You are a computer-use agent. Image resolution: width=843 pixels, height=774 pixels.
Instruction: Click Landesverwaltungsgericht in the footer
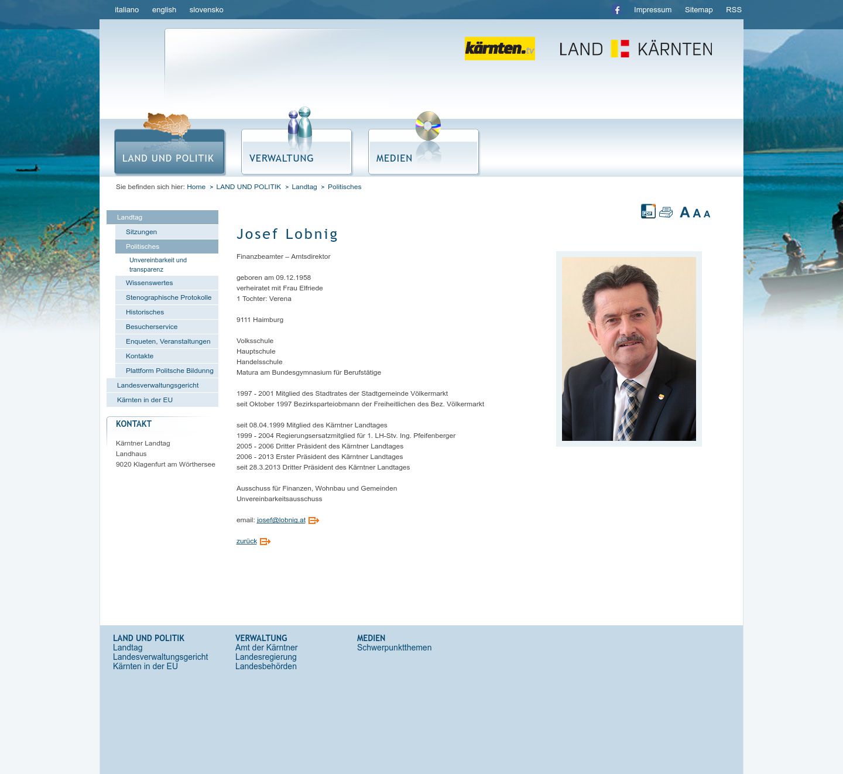pyautogui.click(x=160, y=657)
